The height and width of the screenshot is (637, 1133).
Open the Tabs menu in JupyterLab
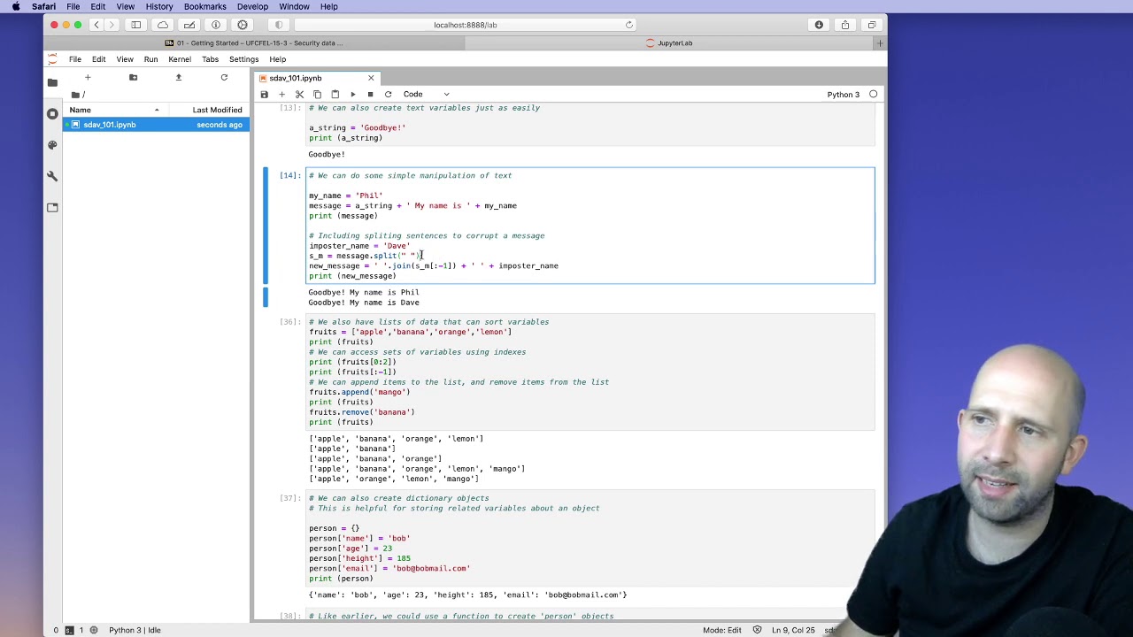click(x=210, y=59)
